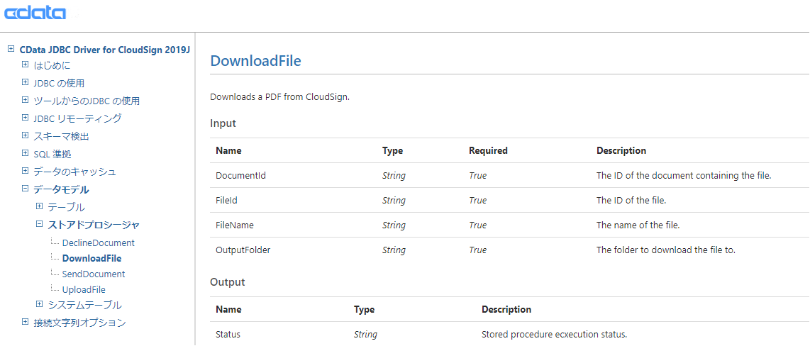Expand the はじめに tree node
The height and width of the screenshot is (346, 810).
(25, 65)
